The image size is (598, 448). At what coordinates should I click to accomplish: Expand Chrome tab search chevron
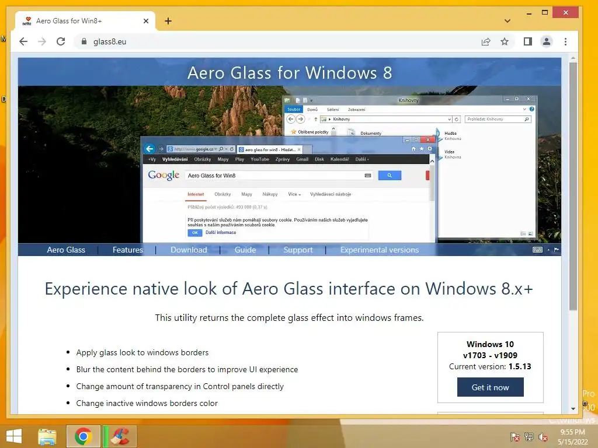(x=507, y=21)
